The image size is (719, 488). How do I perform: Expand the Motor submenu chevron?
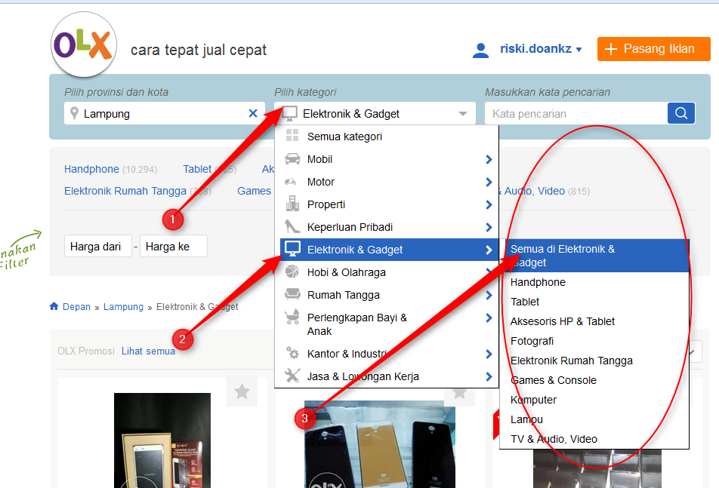(x=489, y=183)
